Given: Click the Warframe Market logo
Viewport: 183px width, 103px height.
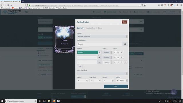Looking at the screenshot, I should [x=12, y=12].
